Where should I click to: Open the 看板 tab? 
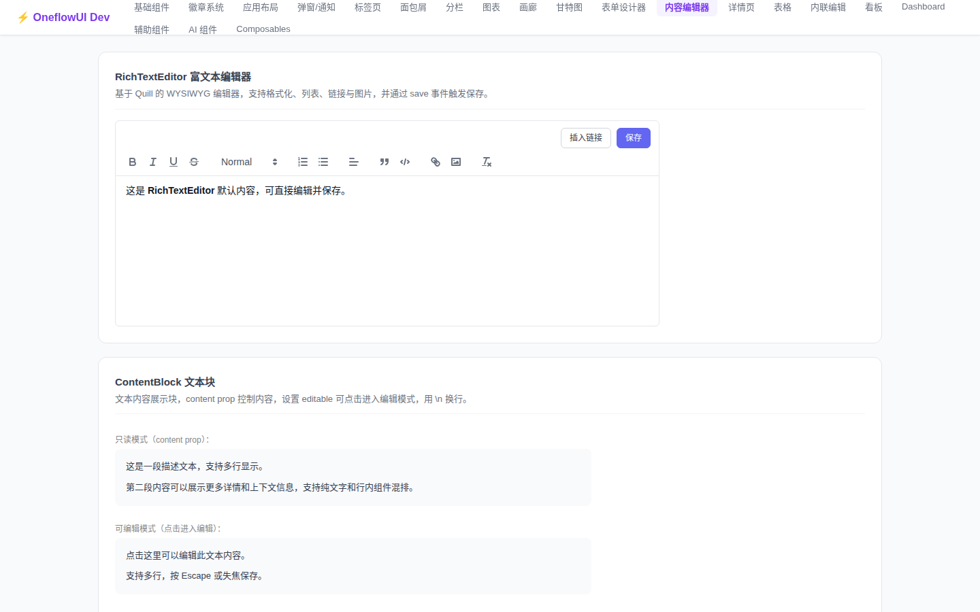pyautogui.click(x=874, y=7)
